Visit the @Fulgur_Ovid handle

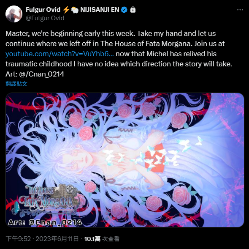45,18
